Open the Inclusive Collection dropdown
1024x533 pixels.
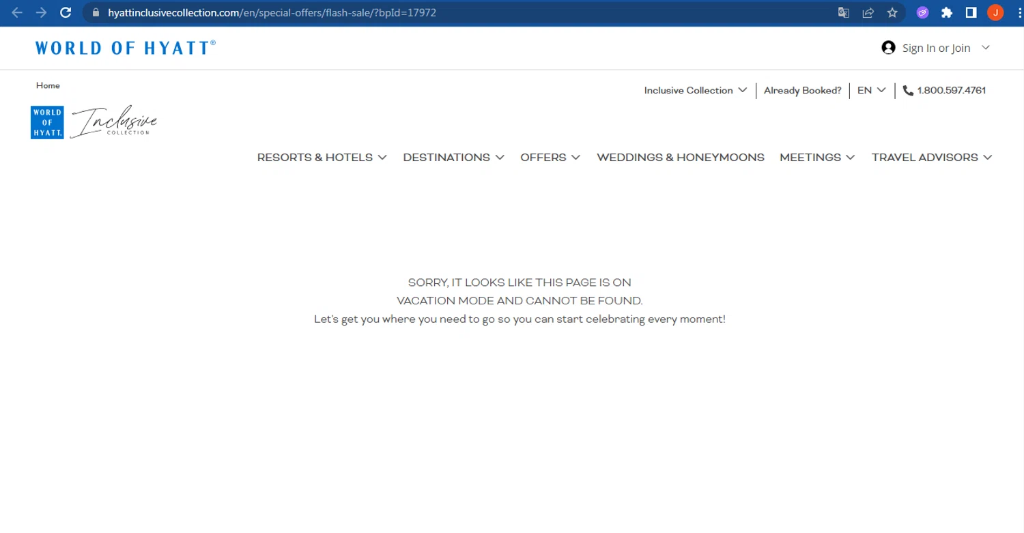pyautogui.click(x=695, y=90)
